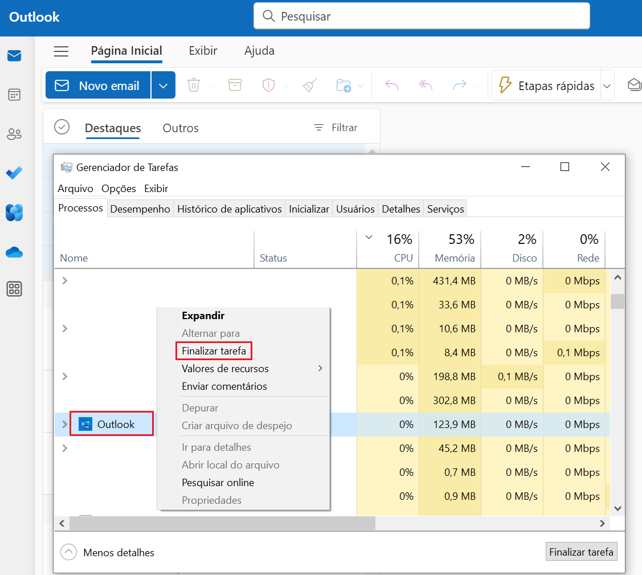Switch to the Inicializar tab

[309, 209]
